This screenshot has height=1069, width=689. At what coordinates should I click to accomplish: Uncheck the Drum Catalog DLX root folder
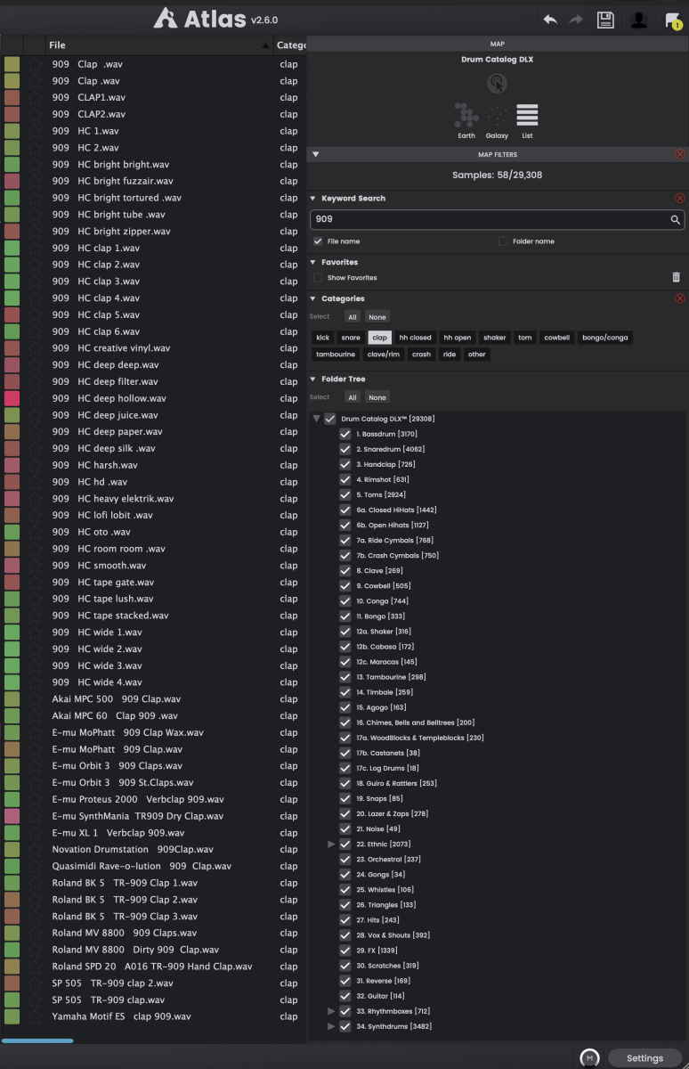330,419
